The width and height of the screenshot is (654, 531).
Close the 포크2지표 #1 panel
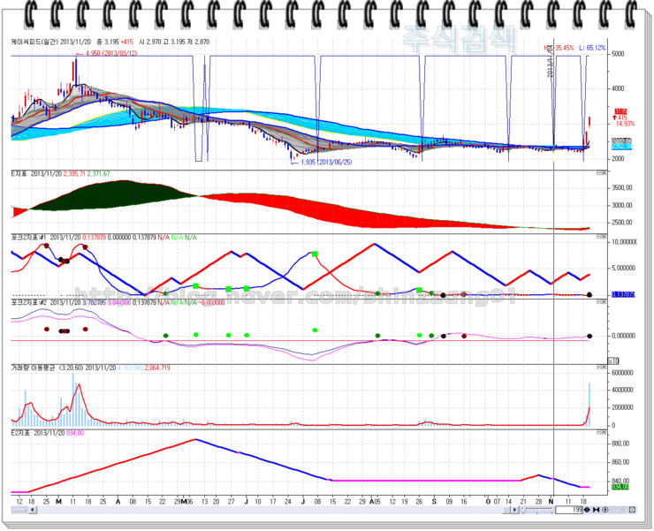(x=604, y=237)
